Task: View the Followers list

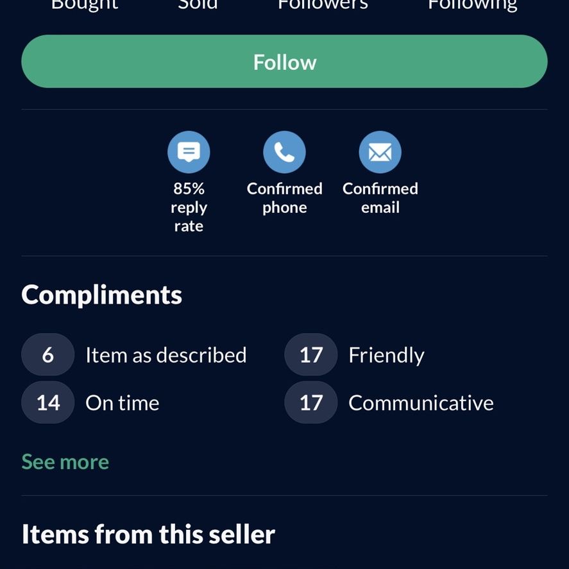Action: click(323, 5)
